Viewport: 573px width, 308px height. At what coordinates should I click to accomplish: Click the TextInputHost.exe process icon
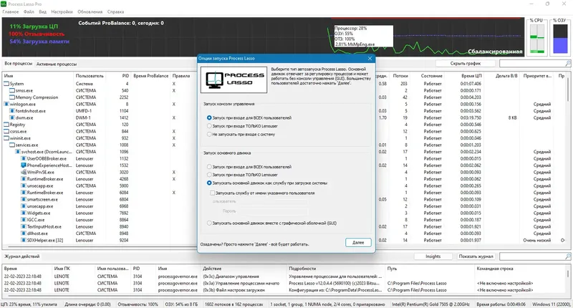click(x=24, y=226)
